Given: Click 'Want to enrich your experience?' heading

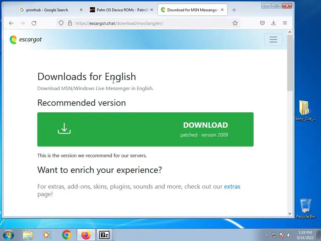Looking at the screenshot, I should pos(99,170).
